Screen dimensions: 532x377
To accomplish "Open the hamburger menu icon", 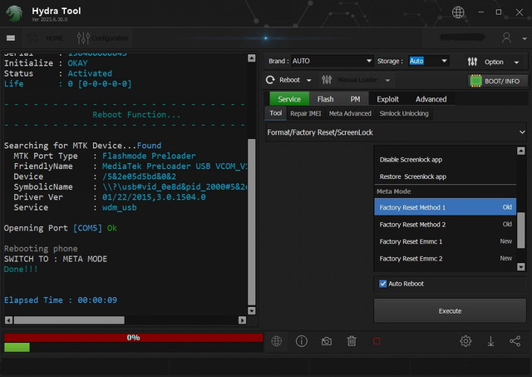I will (11, 37).
